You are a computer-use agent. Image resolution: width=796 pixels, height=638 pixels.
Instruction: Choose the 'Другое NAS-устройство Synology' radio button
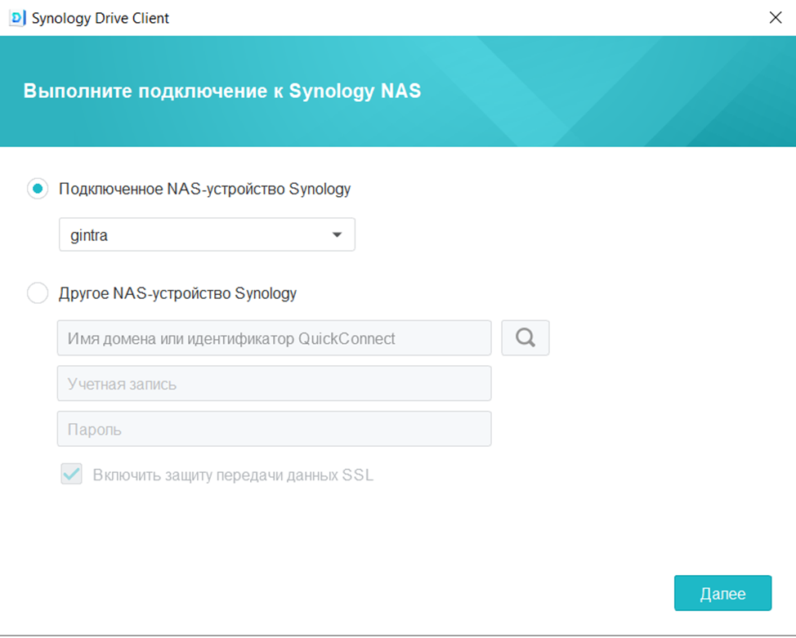click(38, 293)
